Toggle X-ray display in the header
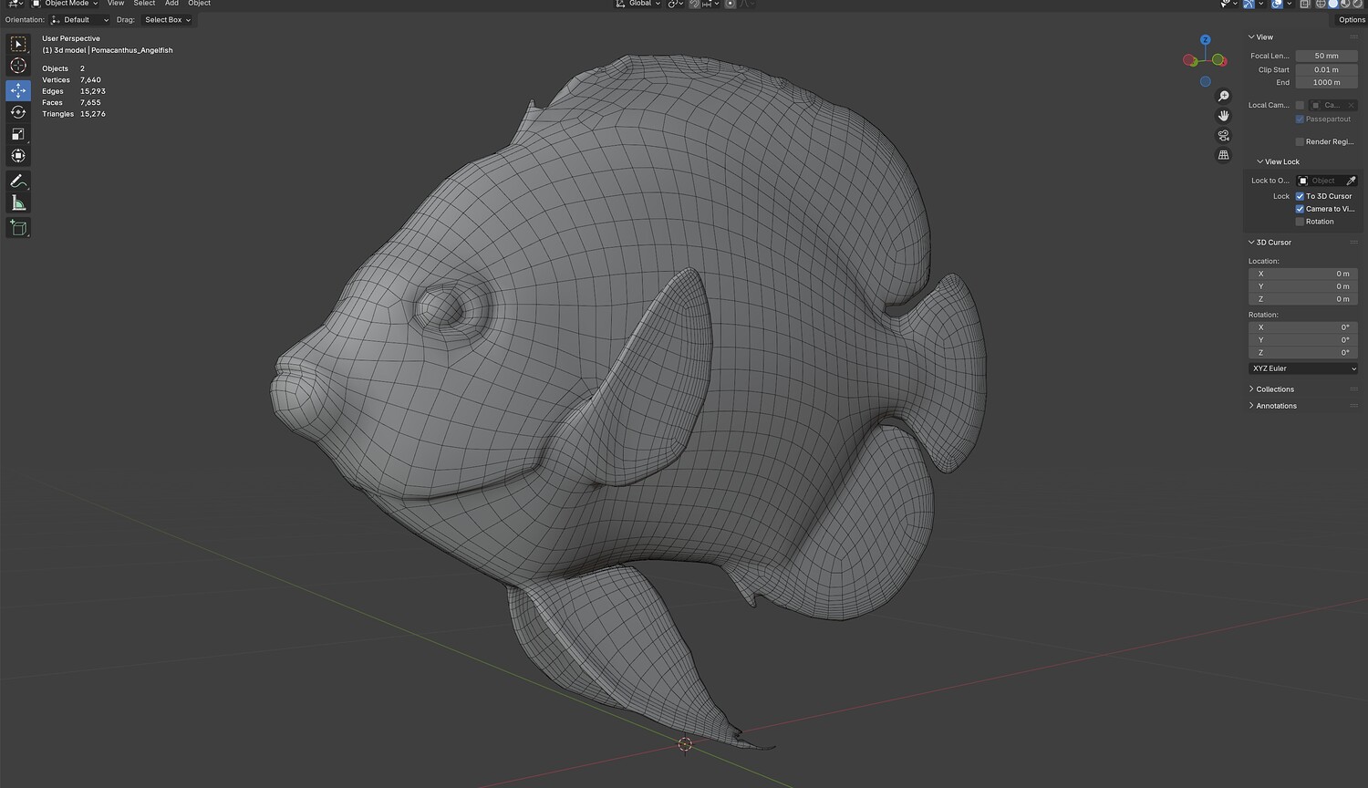The image size is (1368, 788). 1305,4
